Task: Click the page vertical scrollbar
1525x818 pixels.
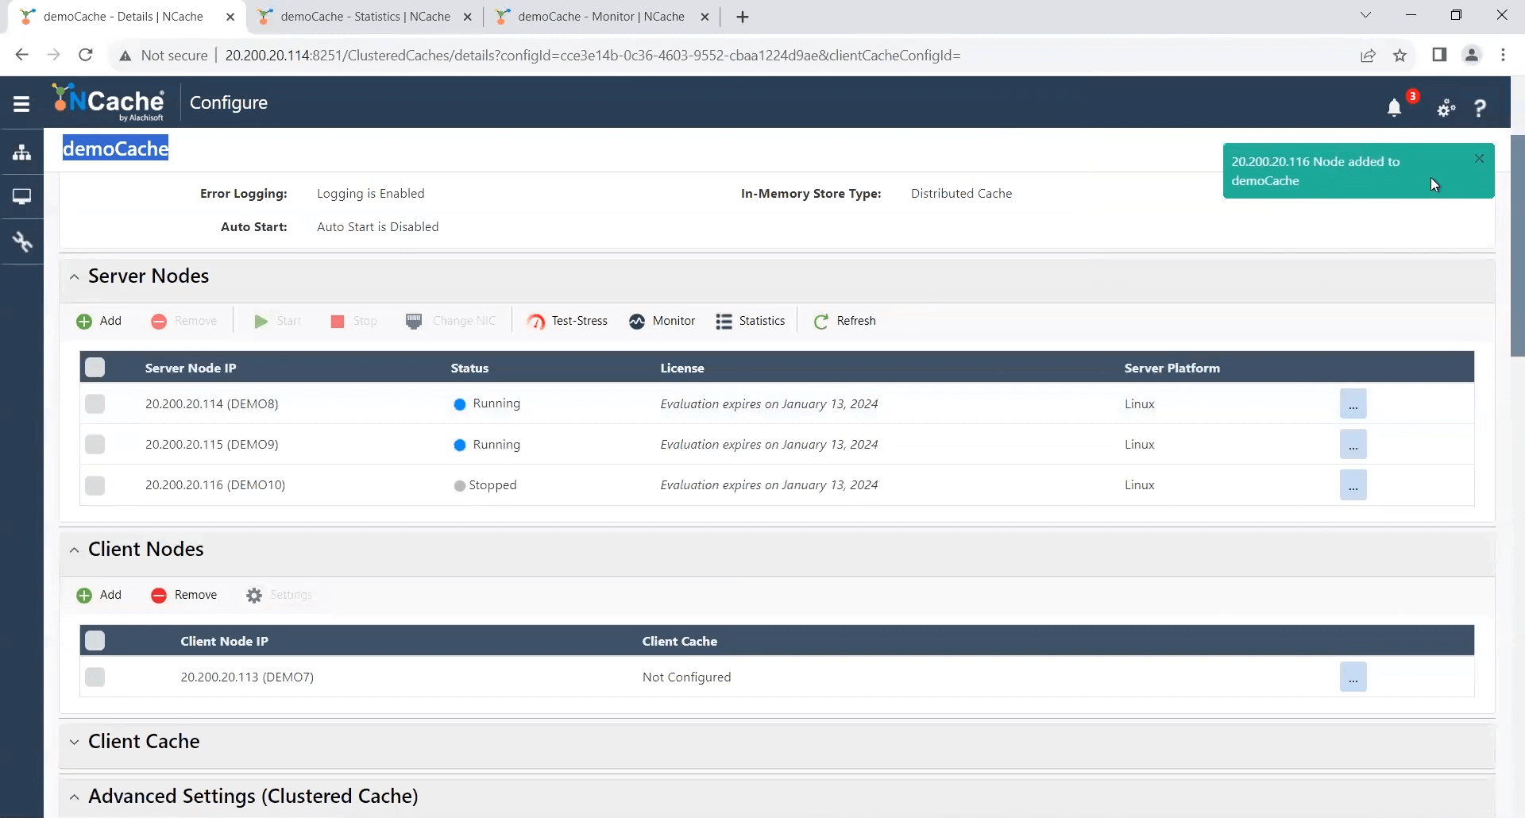Action: pos(1517,245)
